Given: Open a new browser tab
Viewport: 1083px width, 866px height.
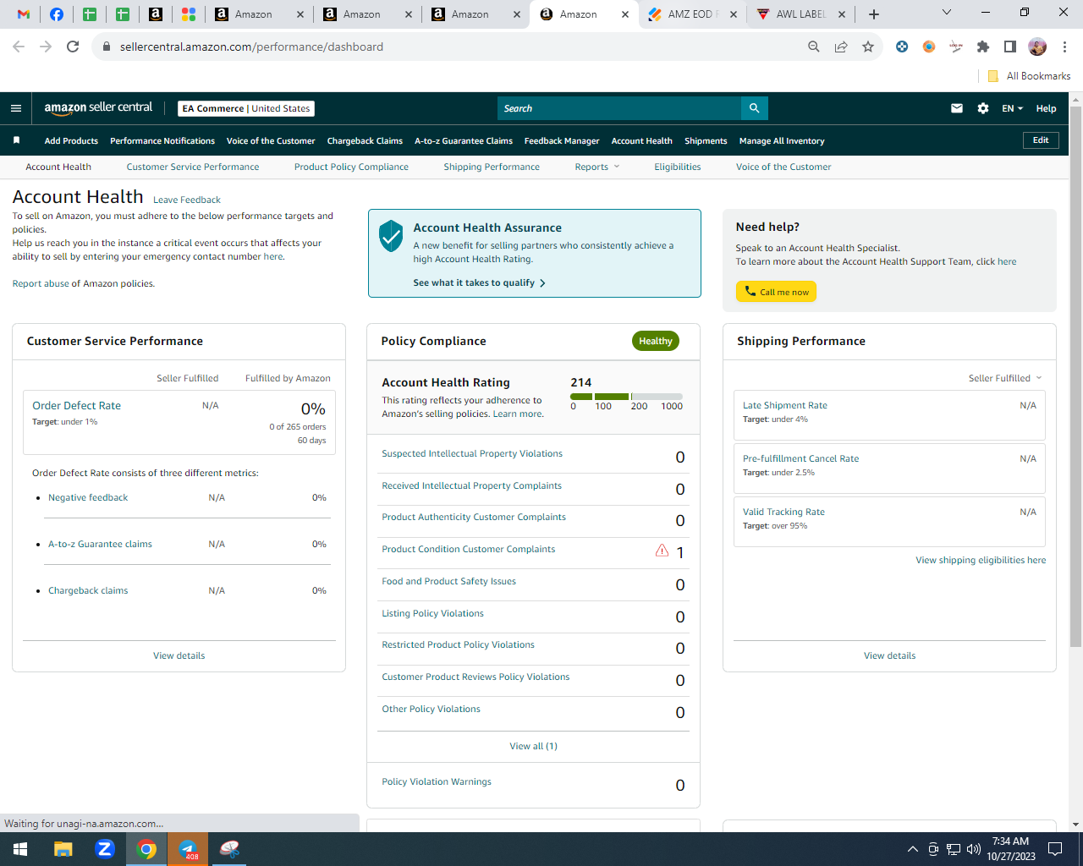Looking at the screenshot, I should pyautogui.click(x=874, y=14).
